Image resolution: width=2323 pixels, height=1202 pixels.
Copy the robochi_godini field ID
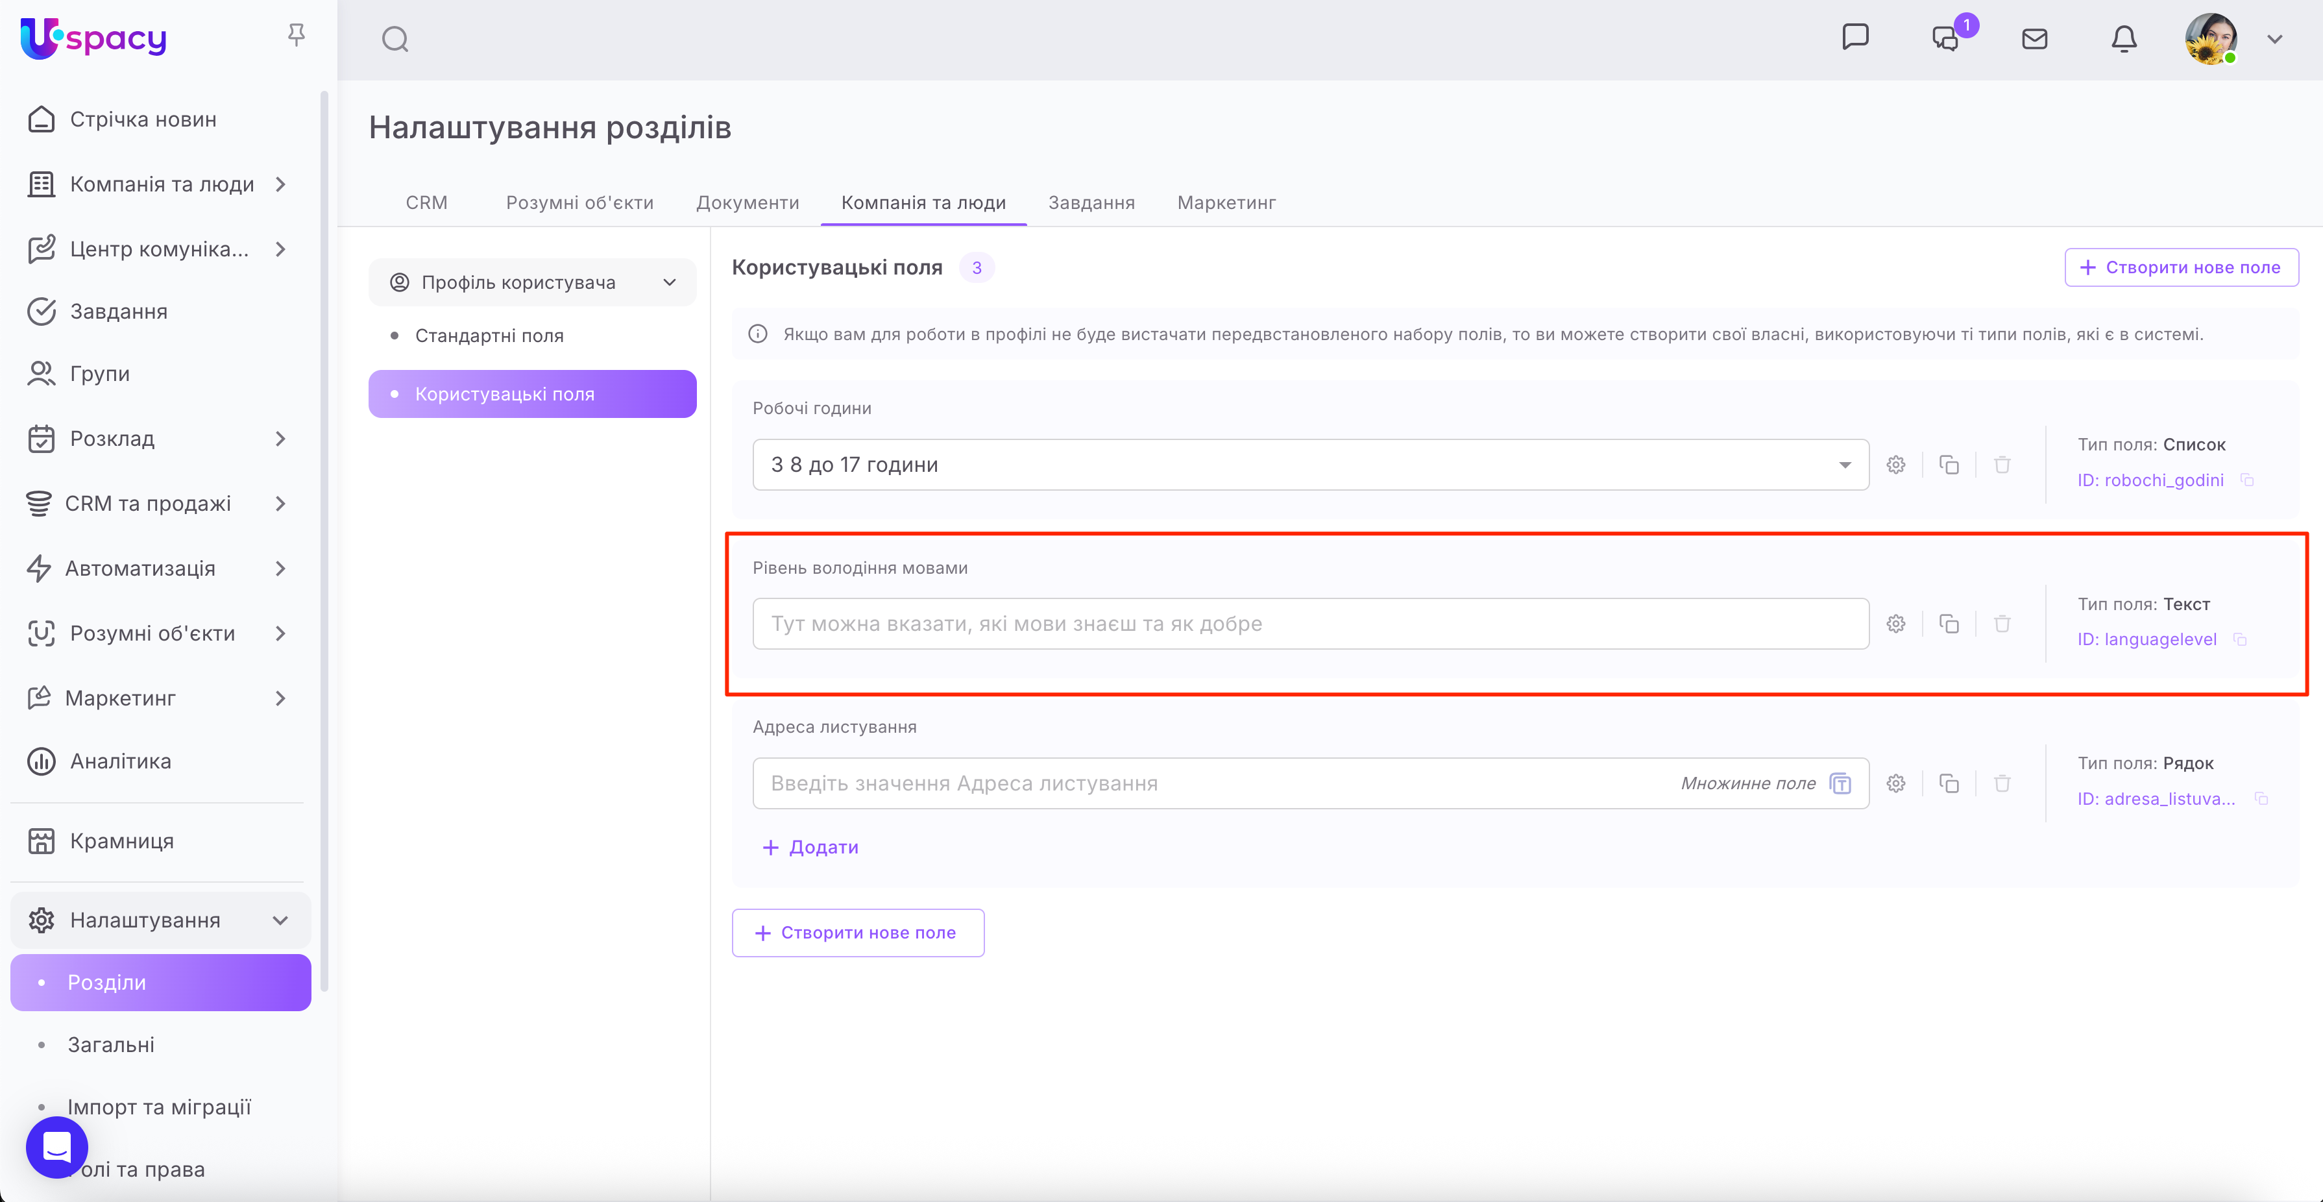click(x=2247, y=481)
